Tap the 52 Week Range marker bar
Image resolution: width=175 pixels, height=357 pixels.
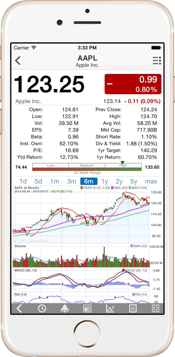click(87, 167)
